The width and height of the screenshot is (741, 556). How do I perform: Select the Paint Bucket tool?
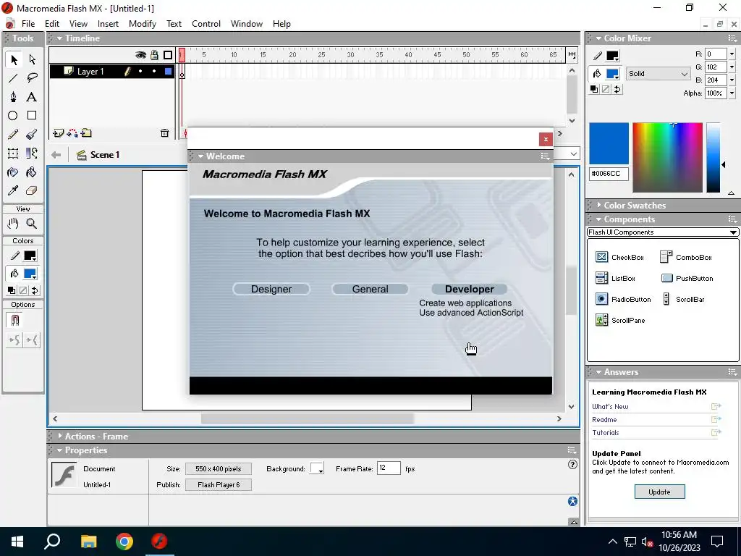coord(32,172)
